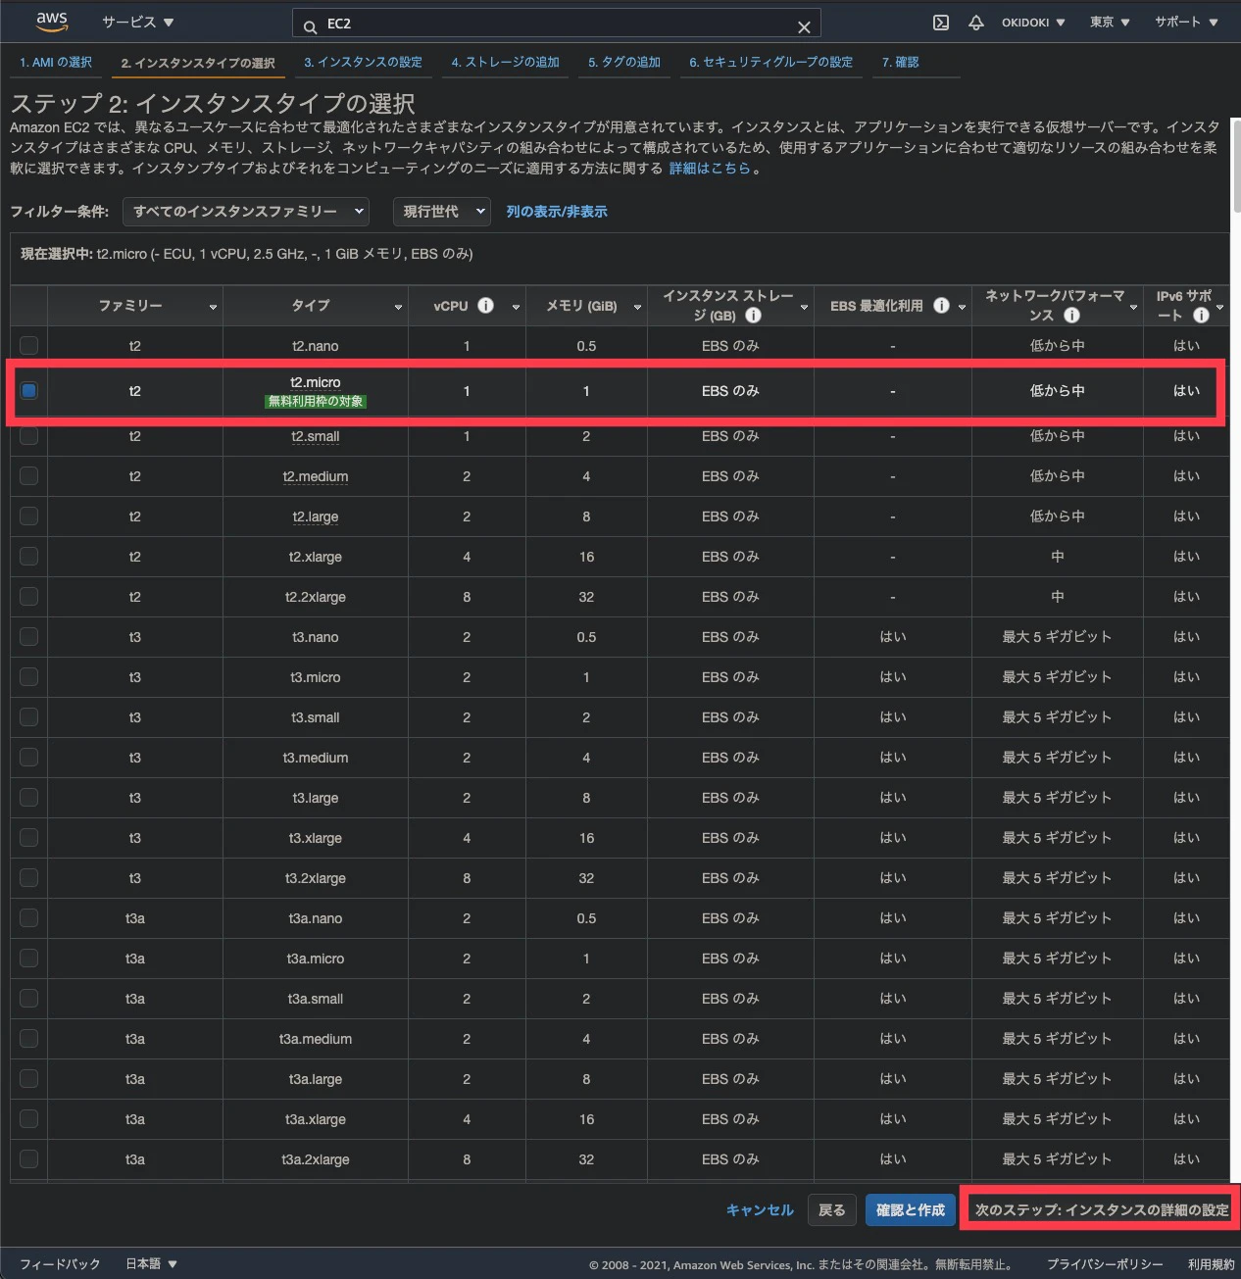Clear the EC2 search text
The image size is (1241, 1279).
pyautogui.click(x=804, y=27)
